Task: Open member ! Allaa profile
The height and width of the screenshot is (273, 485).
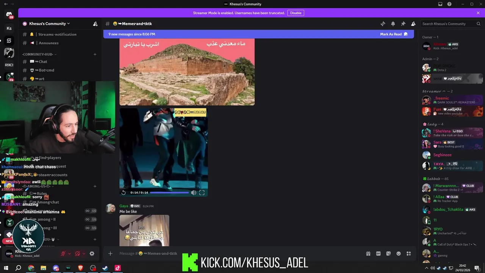Action: (x=452, y=199)
